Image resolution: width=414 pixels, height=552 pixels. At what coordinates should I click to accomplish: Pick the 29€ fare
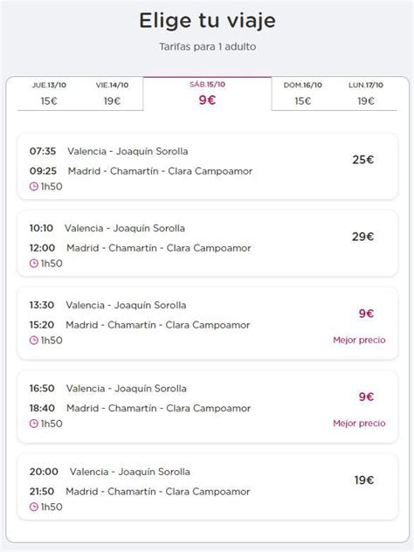tap(363, 237)
